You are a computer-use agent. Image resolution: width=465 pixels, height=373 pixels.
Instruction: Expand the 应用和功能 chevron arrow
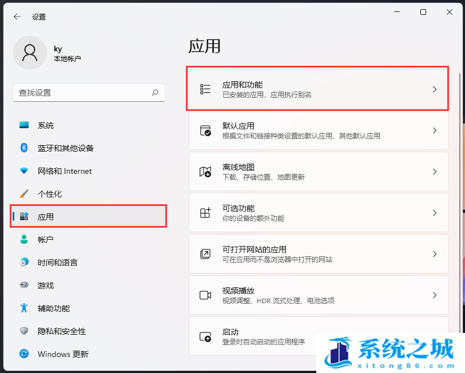pos(435,89)
